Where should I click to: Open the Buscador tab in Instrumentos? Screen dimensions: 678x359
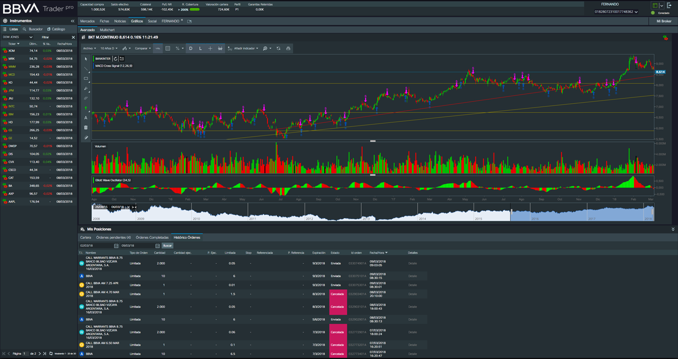[33, 29]
